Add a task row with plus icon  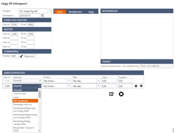click(x=141, y=86)
